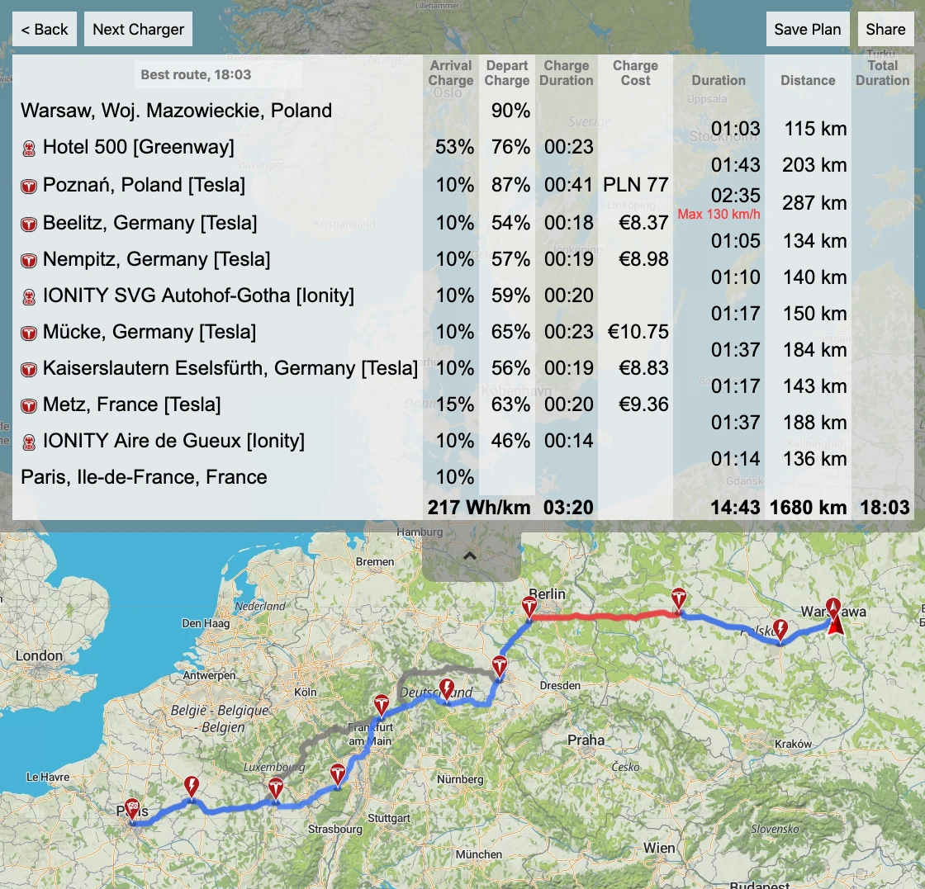Image resolution: width=925 pixels, height=889 pixels.
Task: Select the IONITY SVG Autohof-Gotha stop
Action: pos(198,296)
